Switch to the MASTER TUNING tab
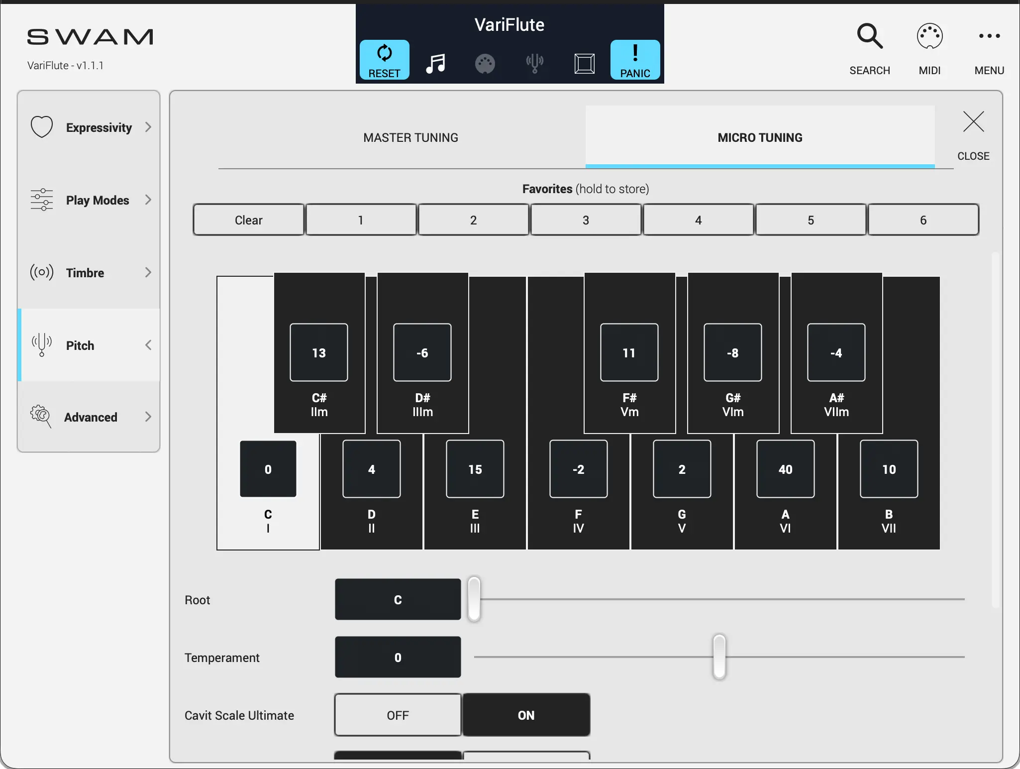1020x769 pixels. pos(410,137)
